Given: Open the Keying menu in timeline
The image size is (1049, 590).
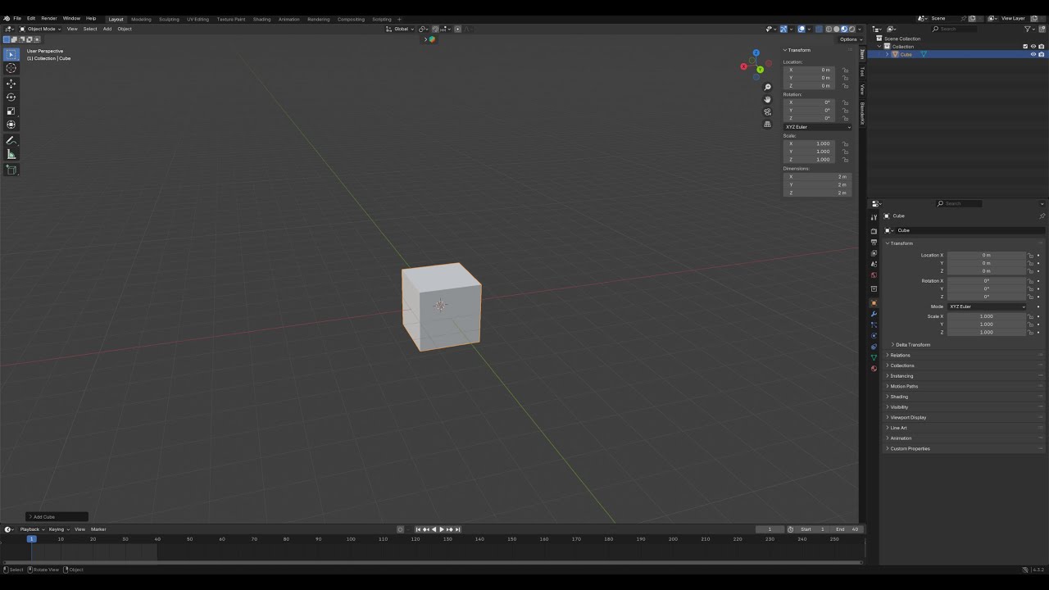Looking at the screenshot, I should point(58,529).
